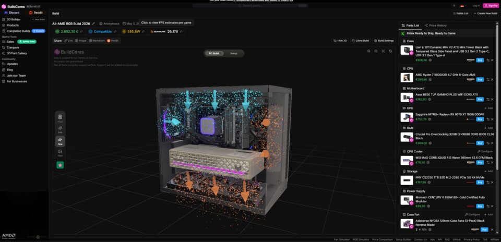This screenshot has height=242, width=501.
Task: Click the green flower icon button
Action: pyautogui.click(x=60, y=165)
